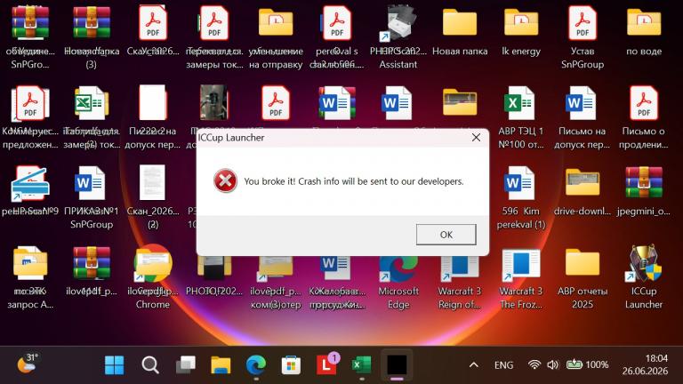Select the "АВР отчеты 2025" folder
The image size is (683, 384).
(582, 277)
